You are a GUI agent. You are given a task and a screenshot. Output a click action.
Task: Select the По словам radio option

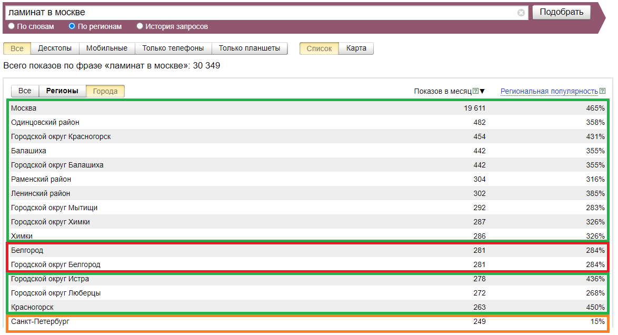pyautogui.click(x=12, y=26)
